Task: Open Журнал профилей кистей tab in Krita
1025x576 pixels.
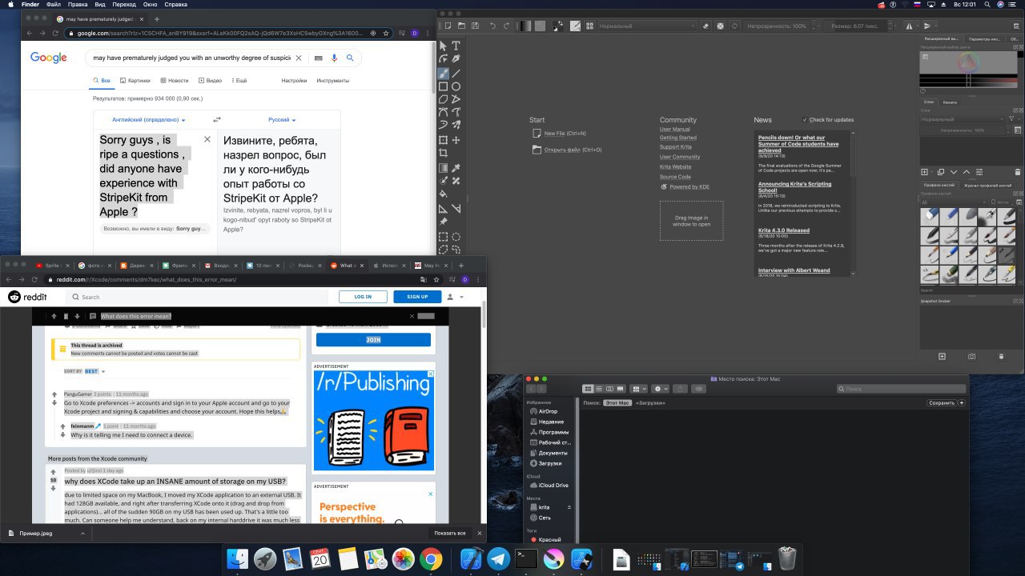Action: click(x=987, y=186)
